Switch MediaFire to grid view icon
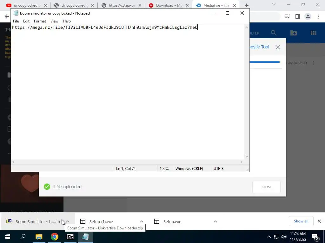The image size is (325, 243). click(x=313, y=33)
